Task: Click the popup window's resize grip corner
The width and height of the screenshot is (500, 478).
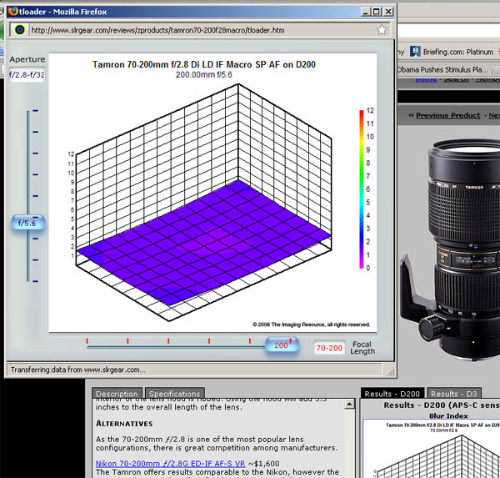Action: [x=391, y=372]
